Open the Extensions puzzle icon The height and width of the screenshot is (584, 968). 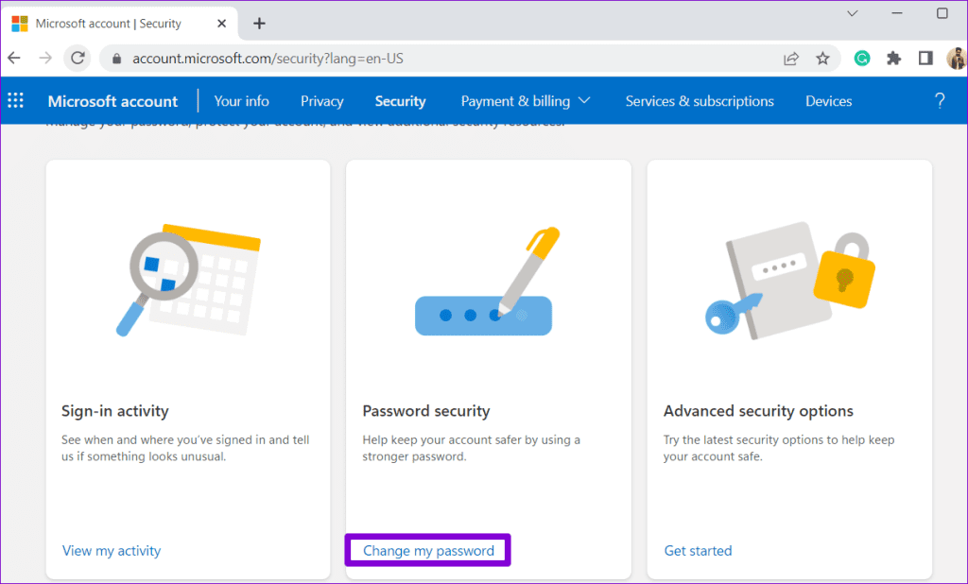(x=893, y=59)
